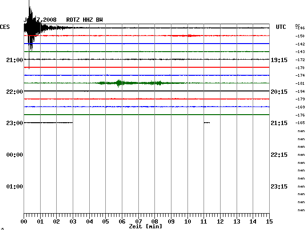Click the 02 minute axis label
The height and width of the screenshot is (234, 307).
pos(56,222)
